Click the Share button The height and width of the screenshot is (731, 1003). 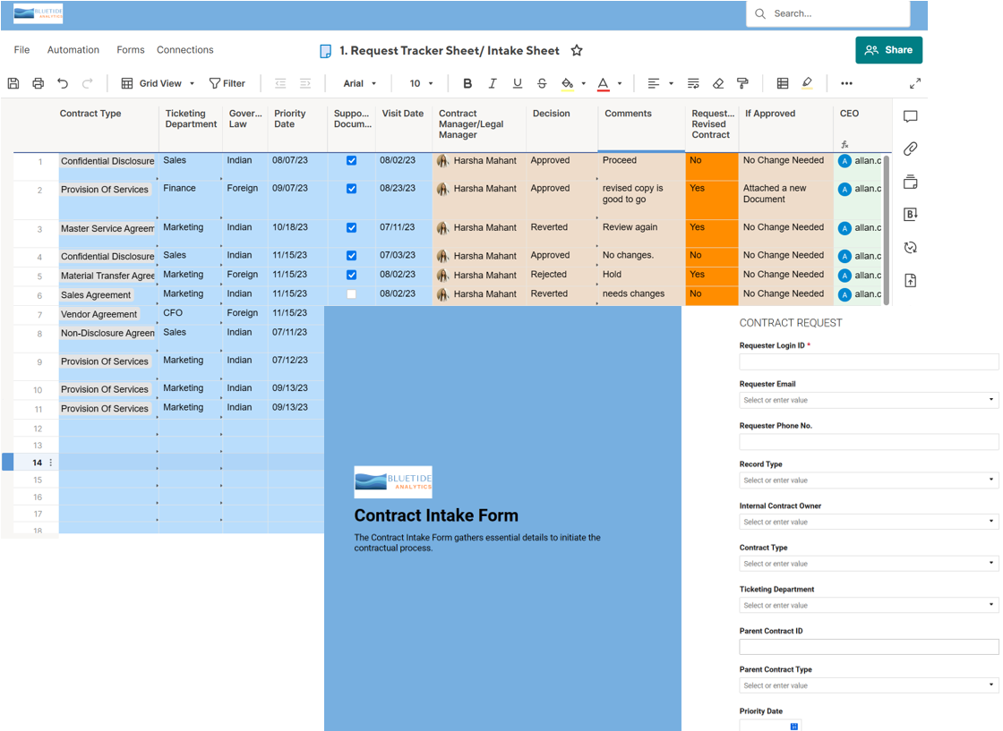pyautogui.click(x=888, y=50)
